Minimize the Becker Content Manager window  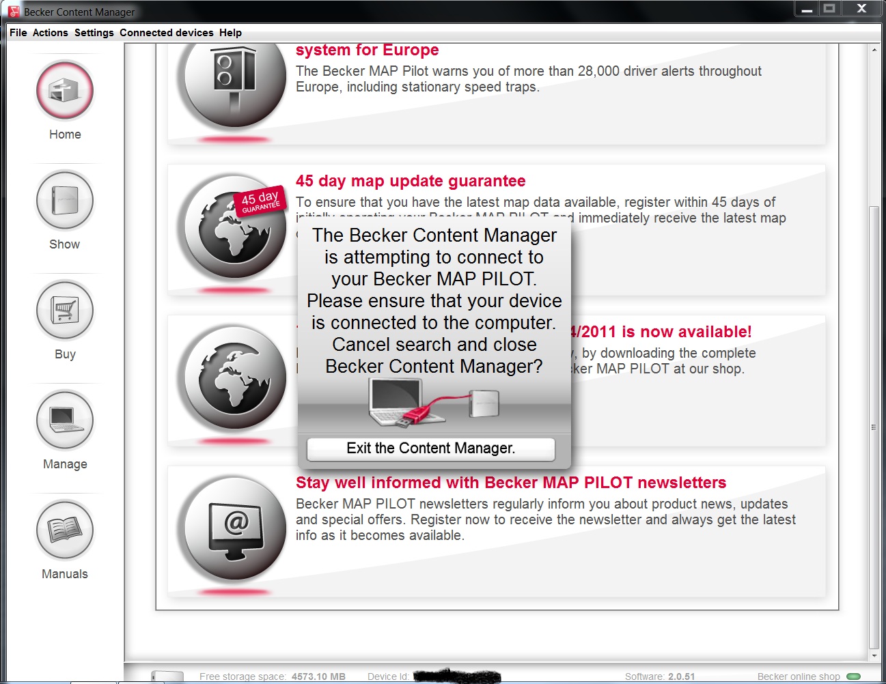807,9
